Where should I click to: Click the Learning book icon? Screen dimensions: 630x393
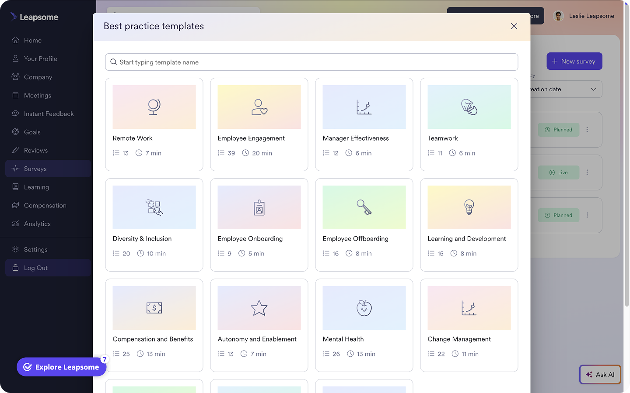pyautogui.click(x=15, y=187)
